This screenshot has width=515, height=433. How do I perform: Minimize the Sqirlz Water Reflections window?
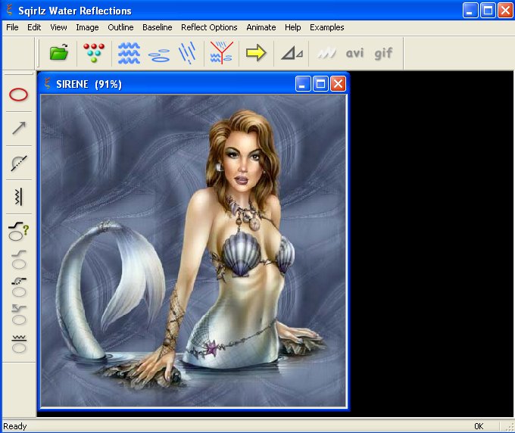[x=470, y=11]
